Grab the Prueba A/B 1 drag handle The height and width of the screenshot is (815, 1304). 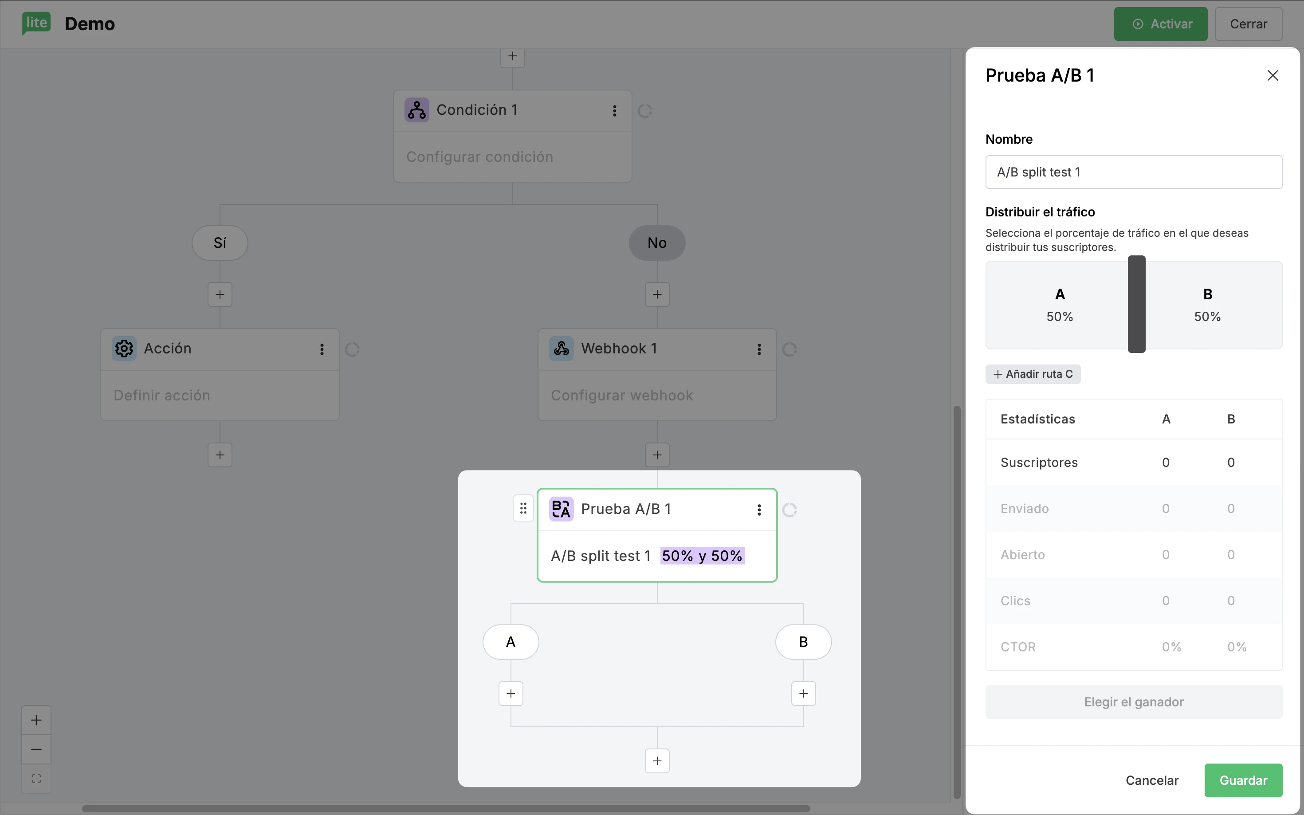523,508
